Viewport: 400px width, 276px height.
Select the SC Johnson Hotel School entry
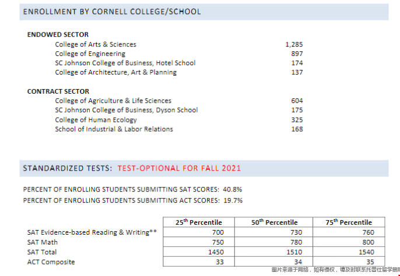125,63
